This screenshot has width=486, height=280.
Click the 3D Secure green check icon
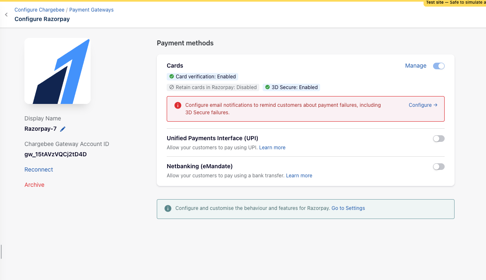pyautogui.click(x=268, y=87)
